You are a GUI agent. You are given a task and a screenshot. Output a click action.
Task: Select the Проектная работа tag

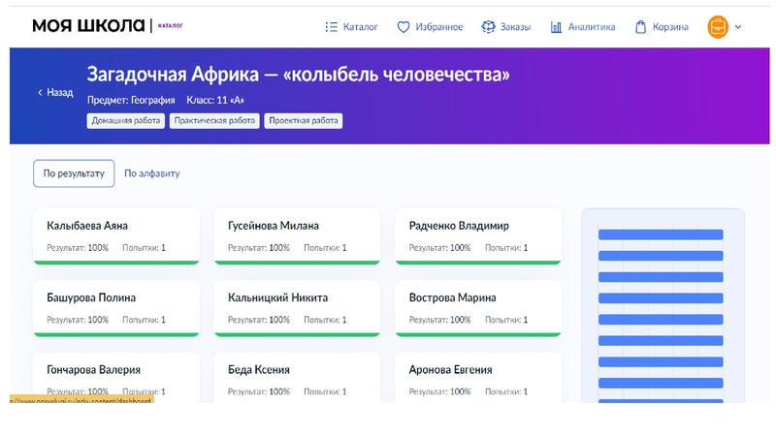point(304,120)
